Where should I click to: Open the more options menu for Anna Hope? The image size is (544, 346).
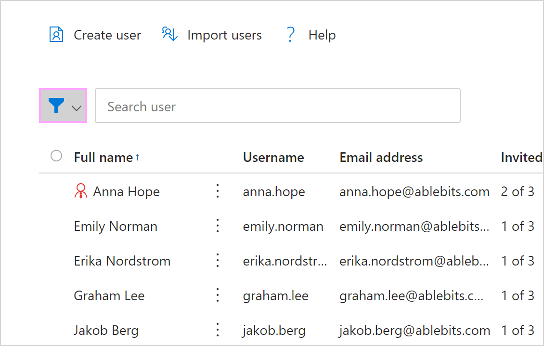click(218, 191)
